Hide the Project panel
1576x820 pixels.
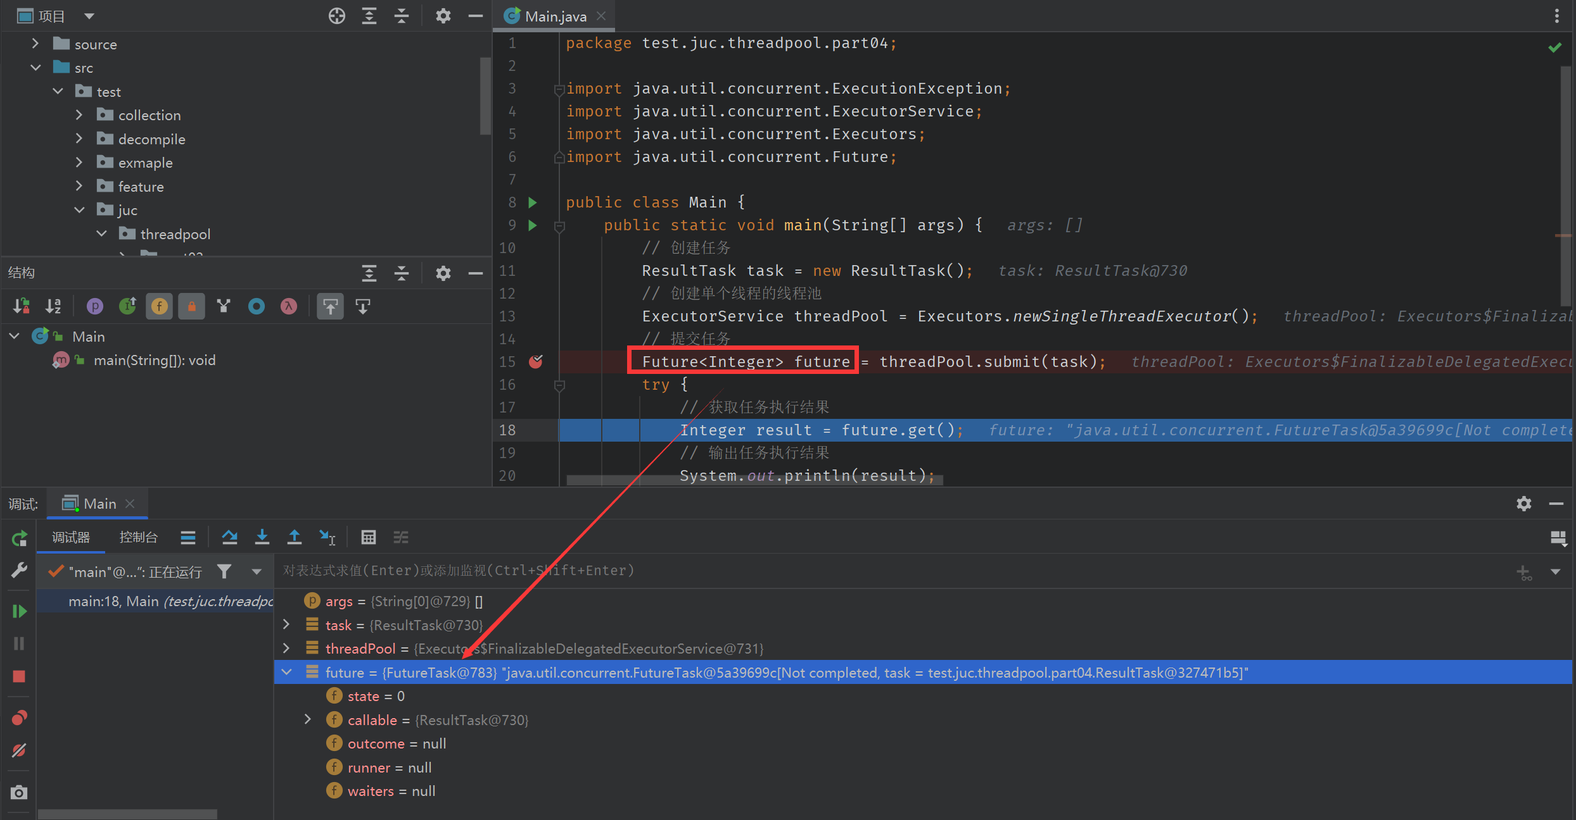pyautogui.click(x=476, y=16)
